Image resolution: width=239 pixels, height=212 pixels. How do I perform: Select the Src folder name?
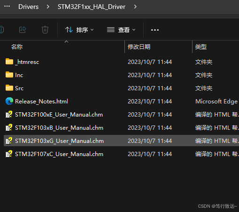(x=19, y=88)
